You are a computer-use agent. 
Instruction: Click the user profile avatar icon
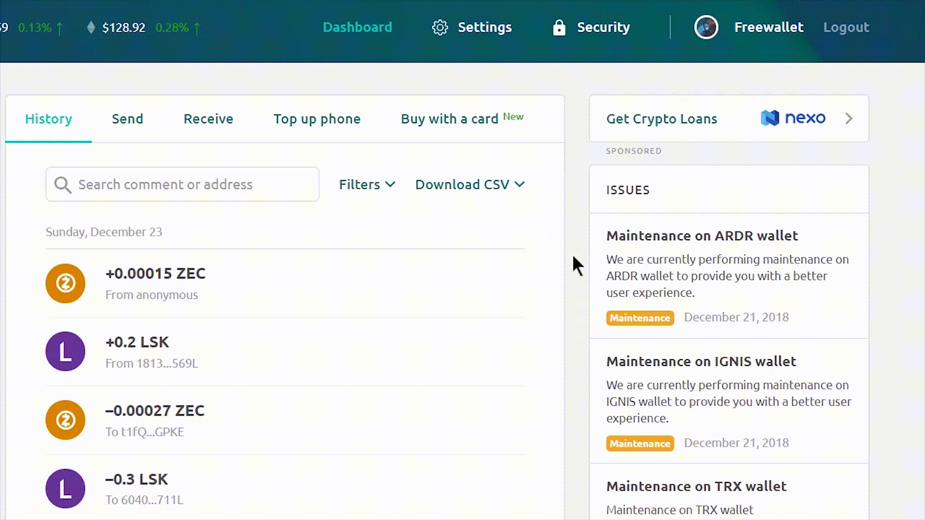pos(706,27)
